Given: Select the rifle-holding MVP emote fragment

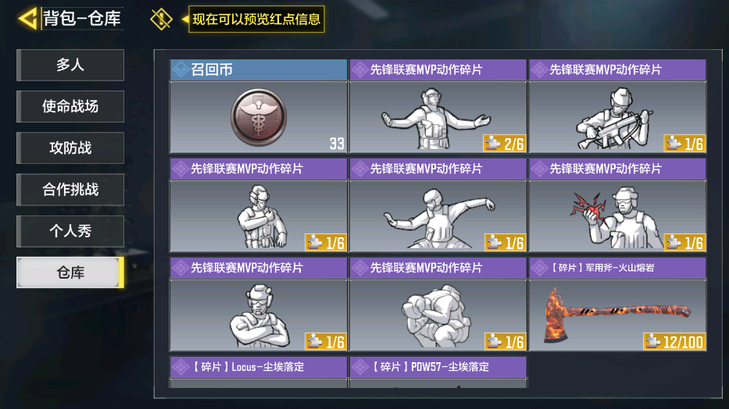Looking at the screenshot, I should (617, 106).
